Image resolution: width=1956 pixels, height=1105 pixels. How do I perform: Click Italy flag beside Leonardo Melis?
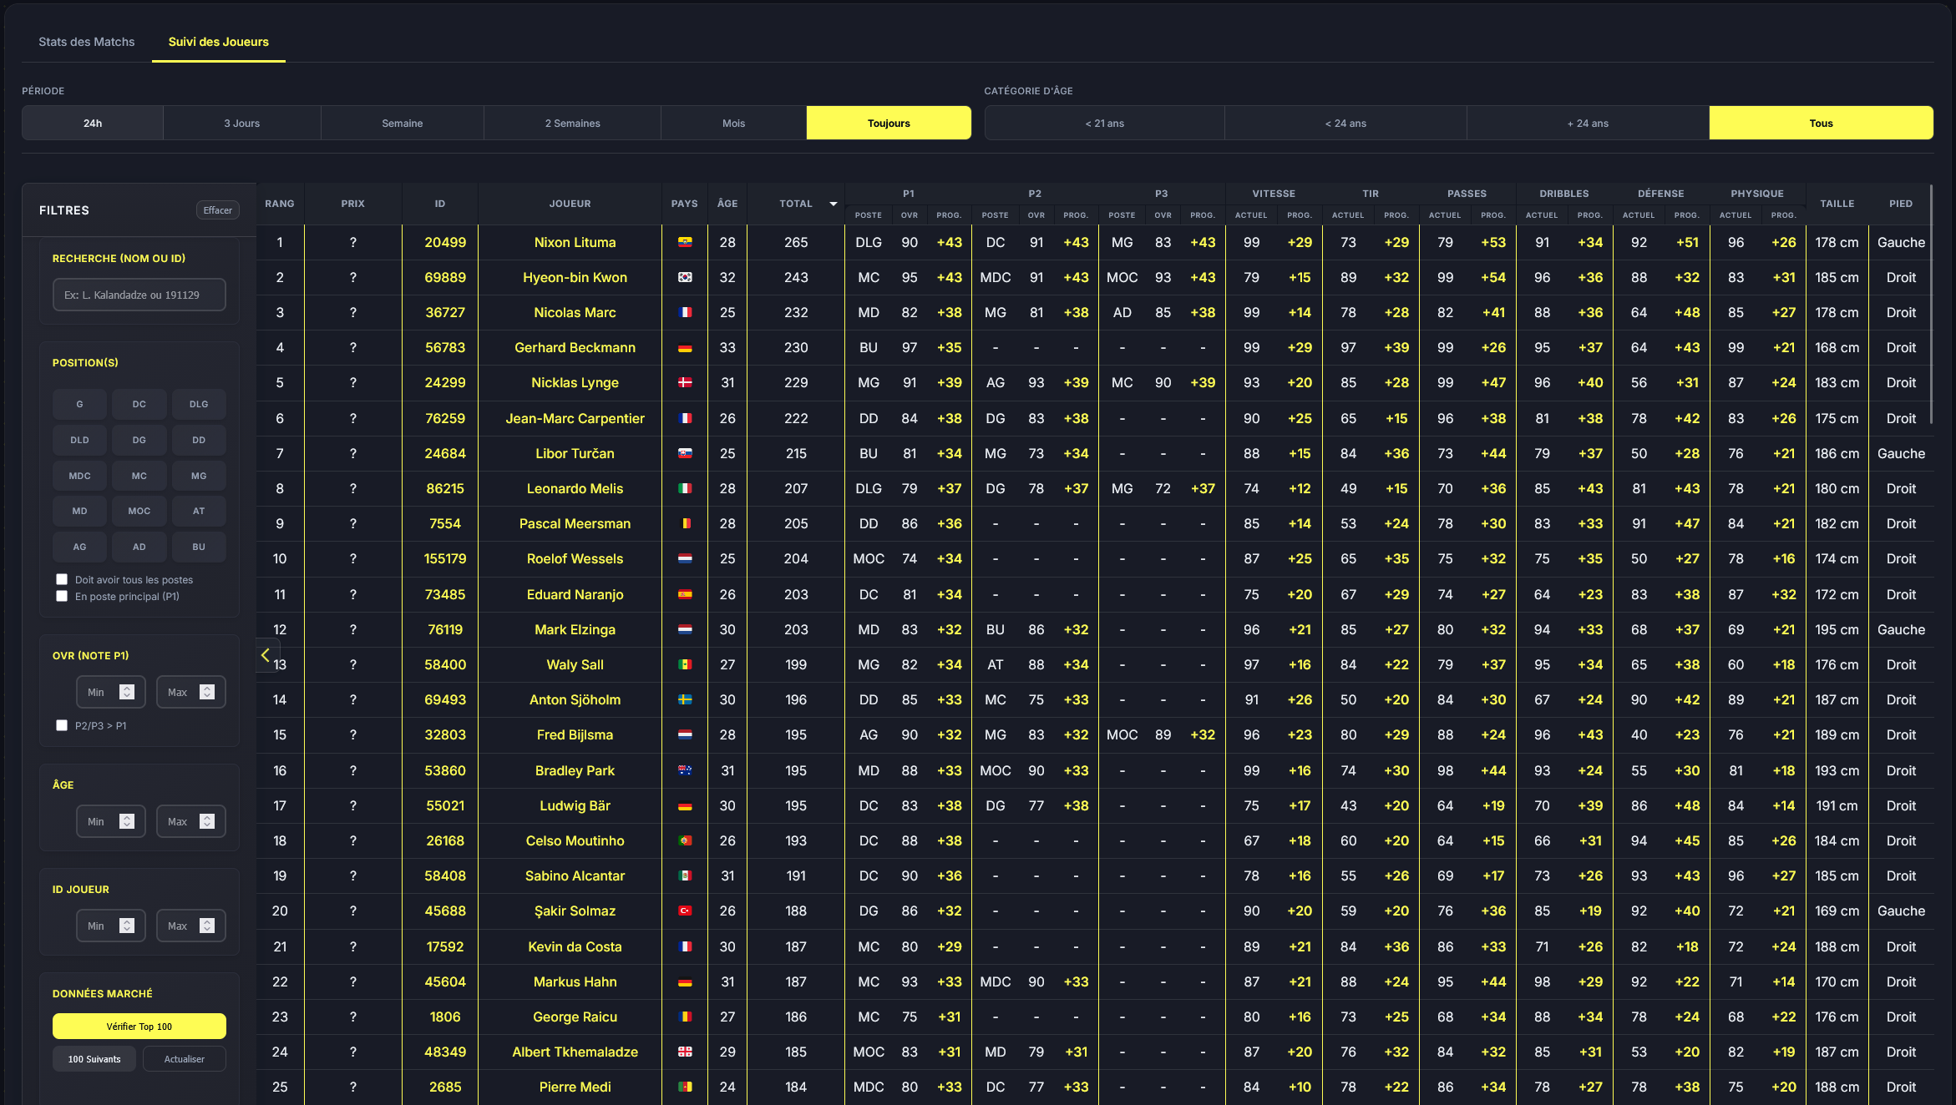[x=685, y=488]
